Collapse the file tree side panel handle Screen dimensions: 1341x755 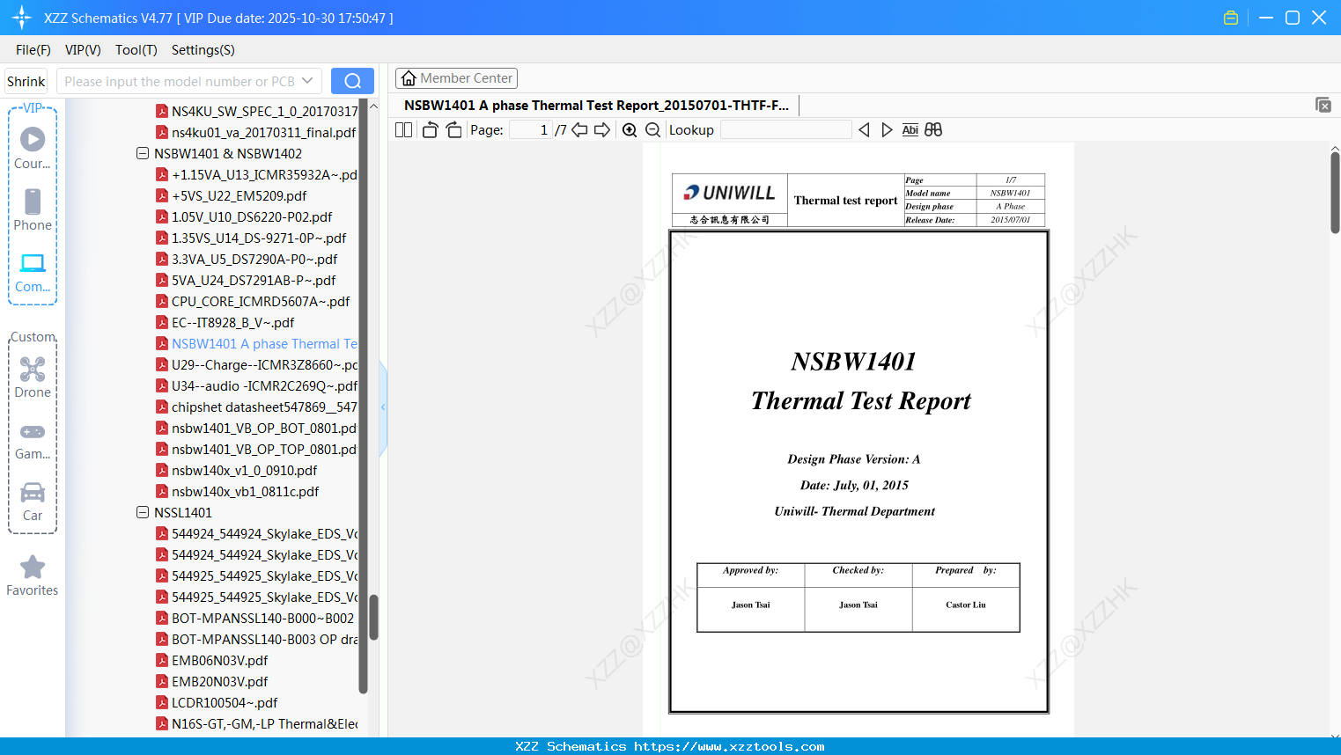tap(383, 407)
